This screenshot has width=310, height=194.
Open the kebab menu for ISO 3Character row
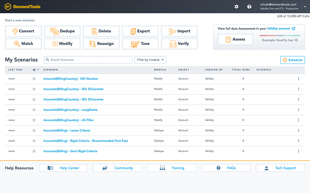click(x=298, y=99)
